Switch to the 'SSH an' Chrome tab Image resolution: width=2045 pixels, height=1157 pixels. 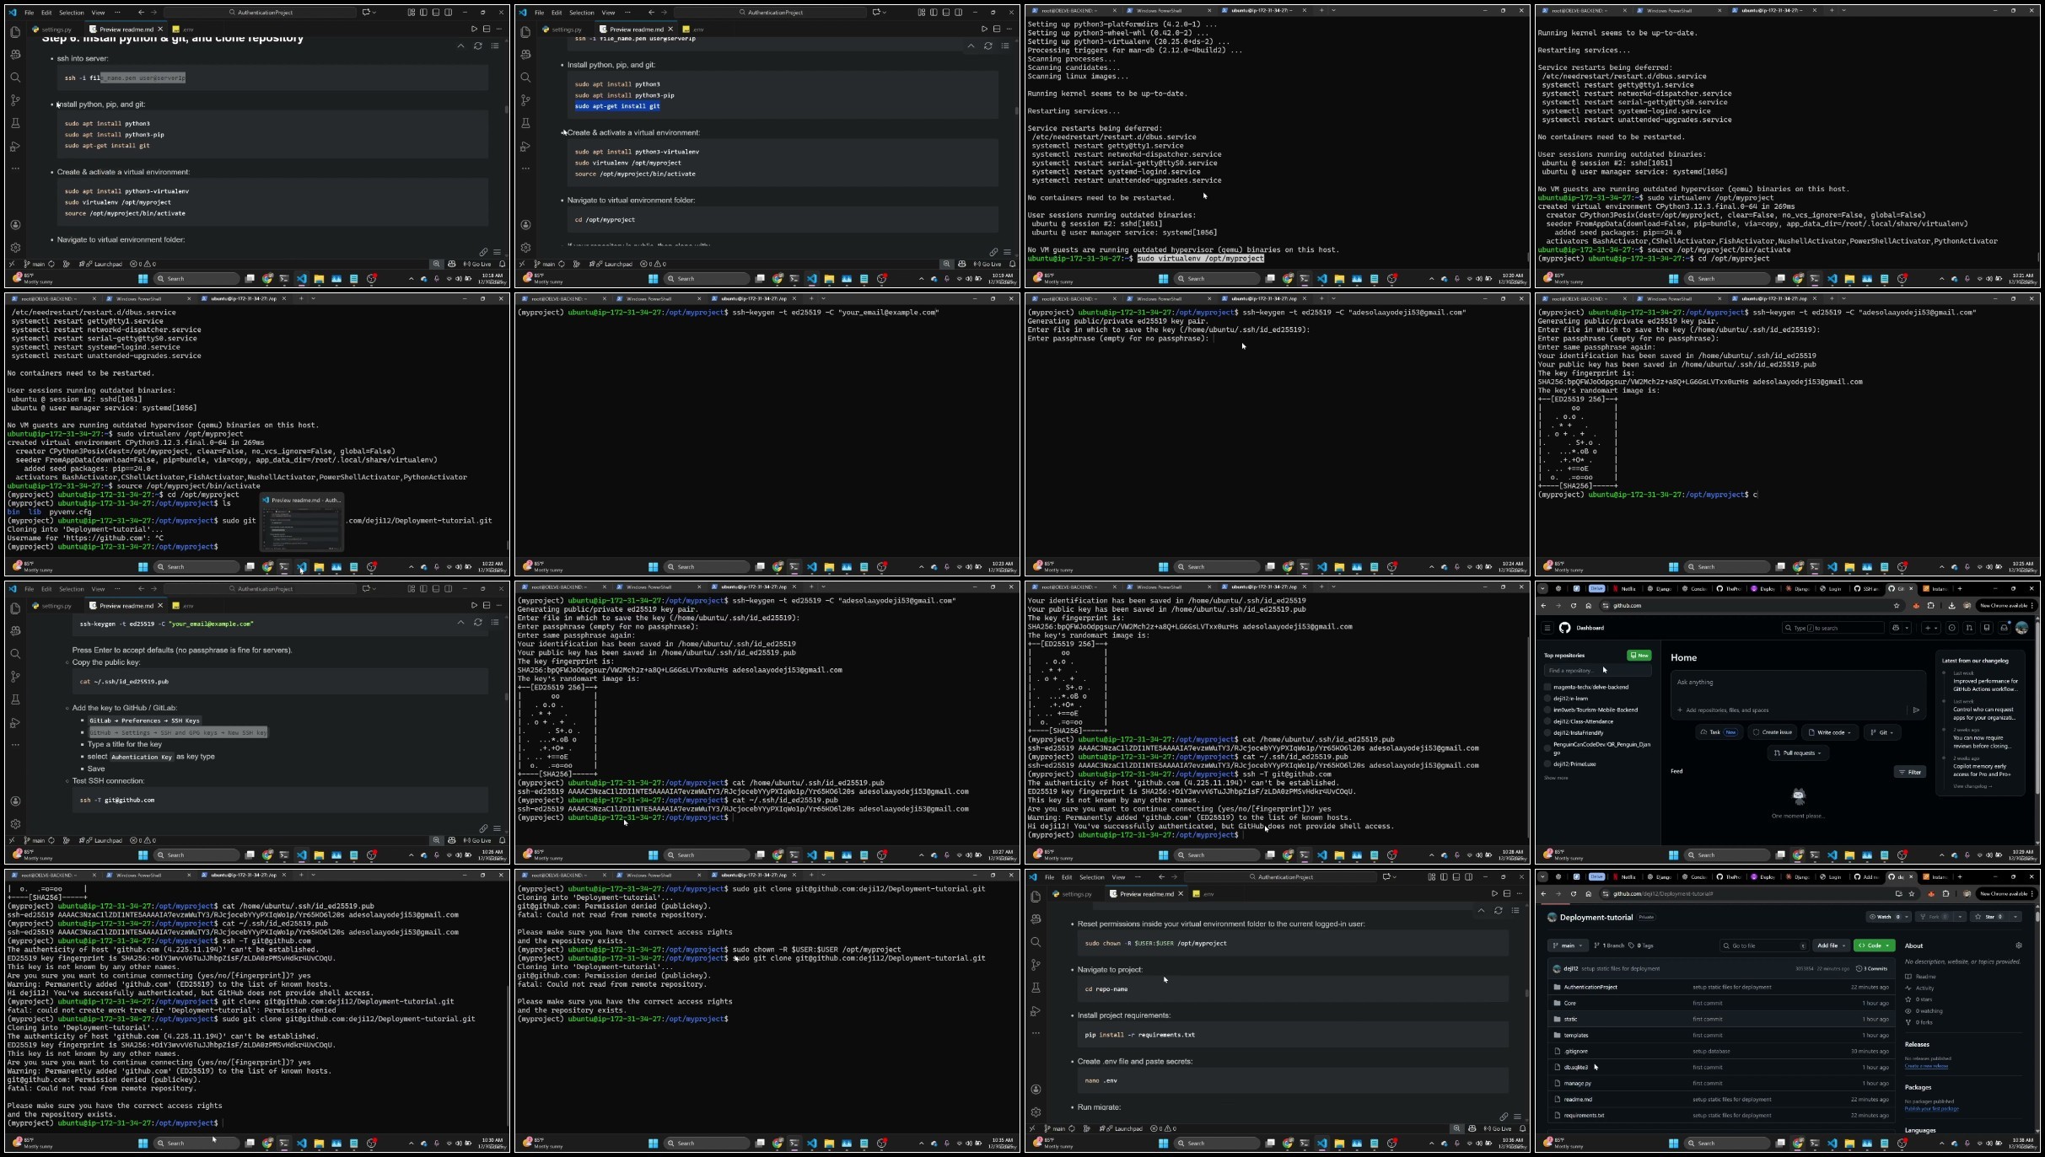pyautogui.click(x=1866, y=589)
